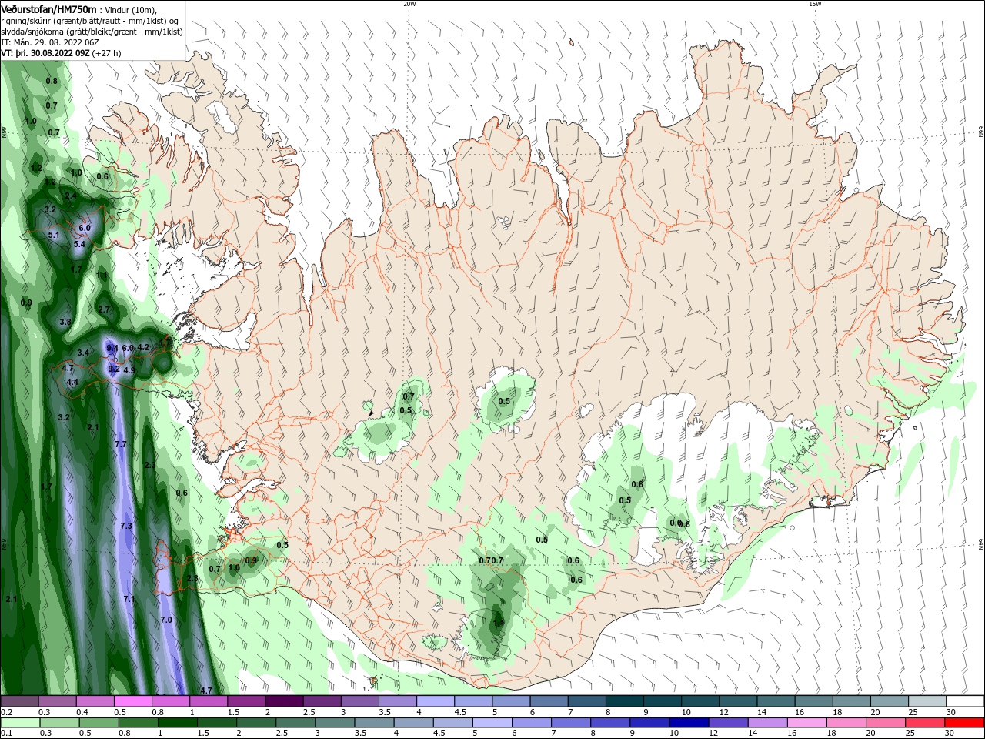
Task: Click the 3.4 precipitation value
Action: 84,353
